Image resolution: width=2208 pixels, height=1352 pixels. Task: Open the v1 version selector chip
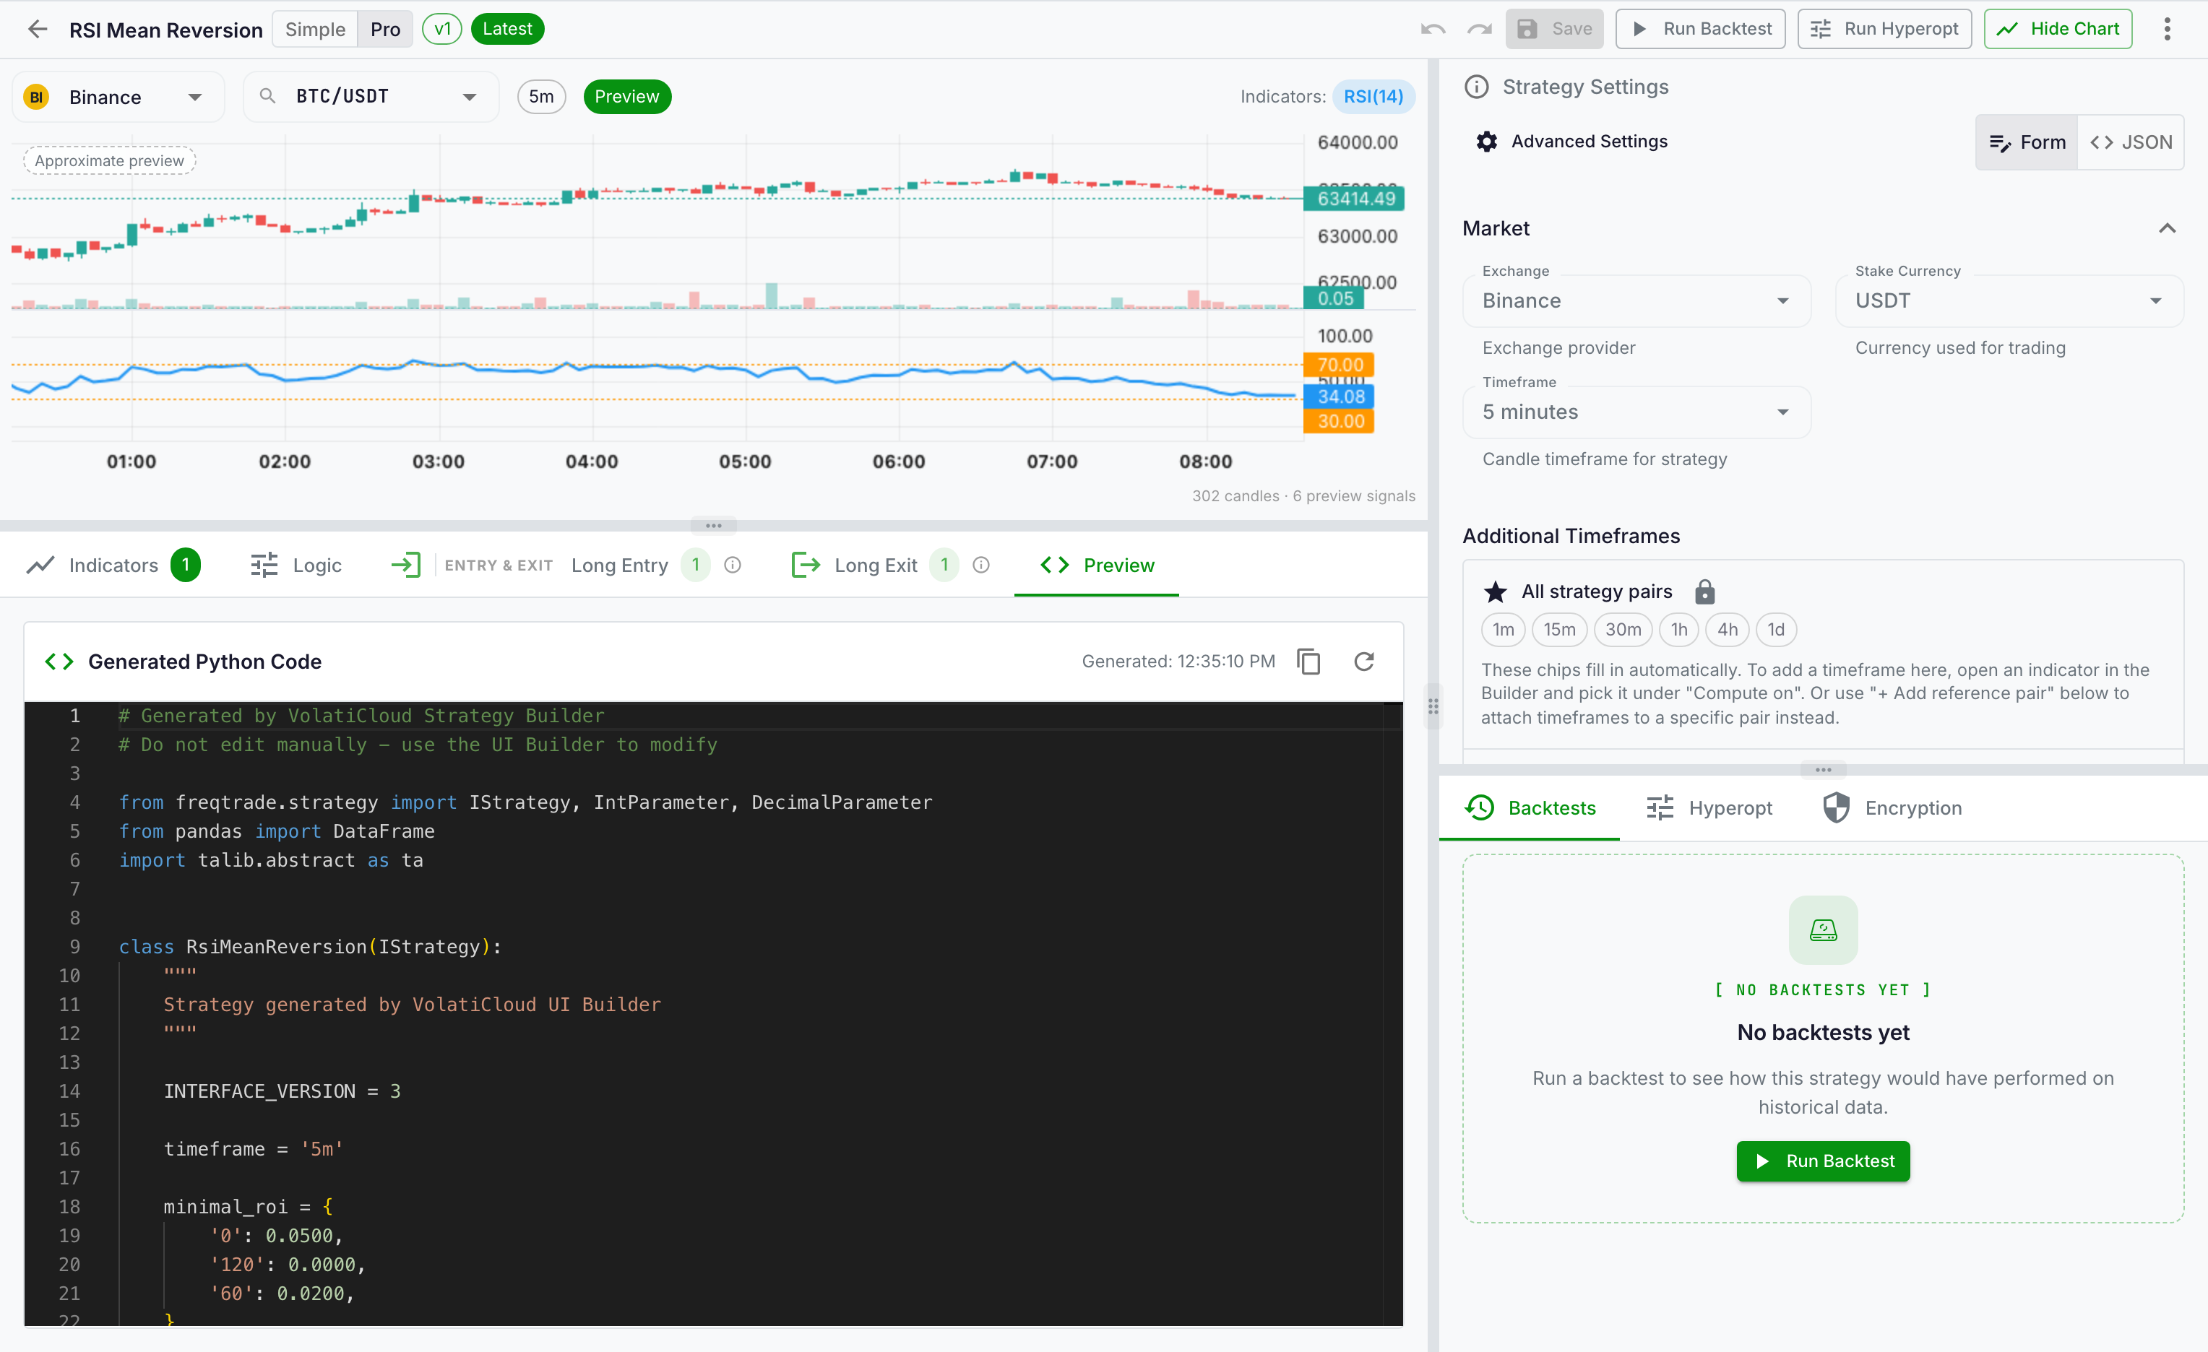(441, 29)
